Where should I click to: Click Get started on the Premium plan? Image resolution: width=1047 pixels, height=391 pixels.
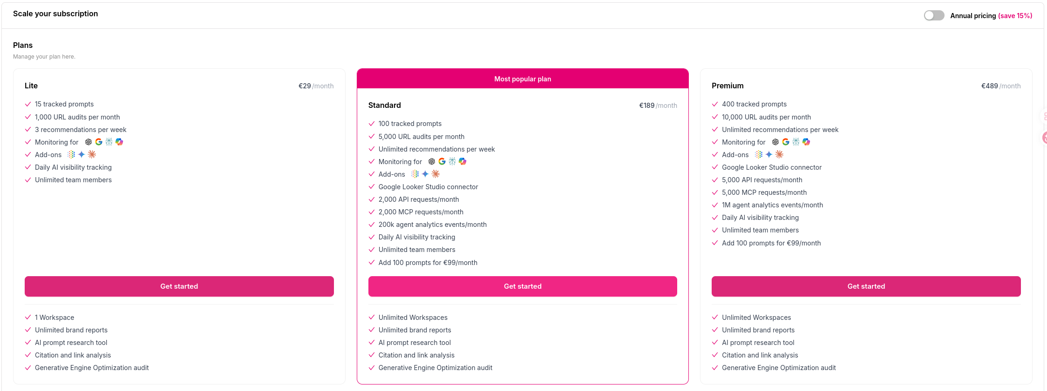[866, 286]
